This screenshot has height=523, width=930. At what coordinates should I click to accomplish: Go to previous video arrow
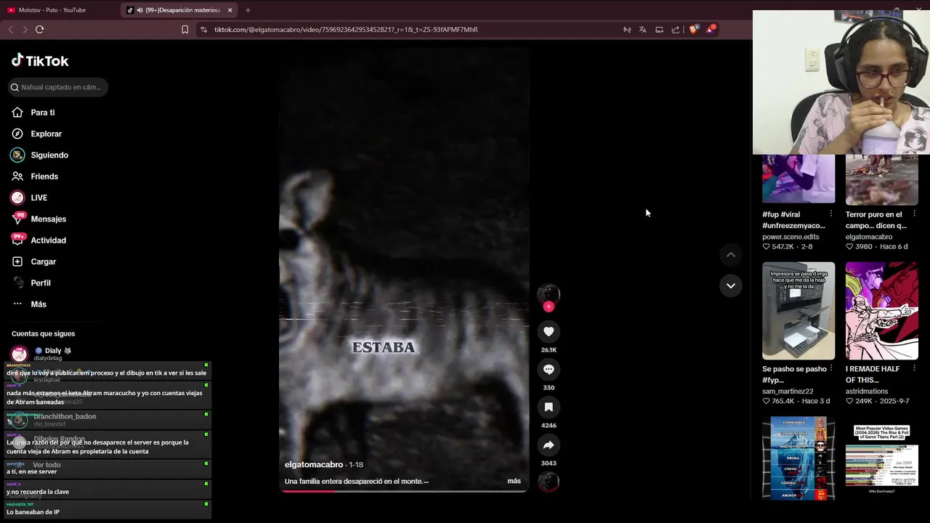point(731,254)
